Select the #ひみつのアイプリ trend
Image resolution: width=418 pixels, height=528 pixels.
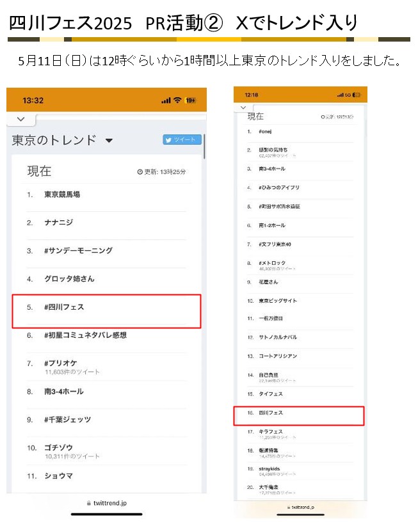(x=279, y=188)
